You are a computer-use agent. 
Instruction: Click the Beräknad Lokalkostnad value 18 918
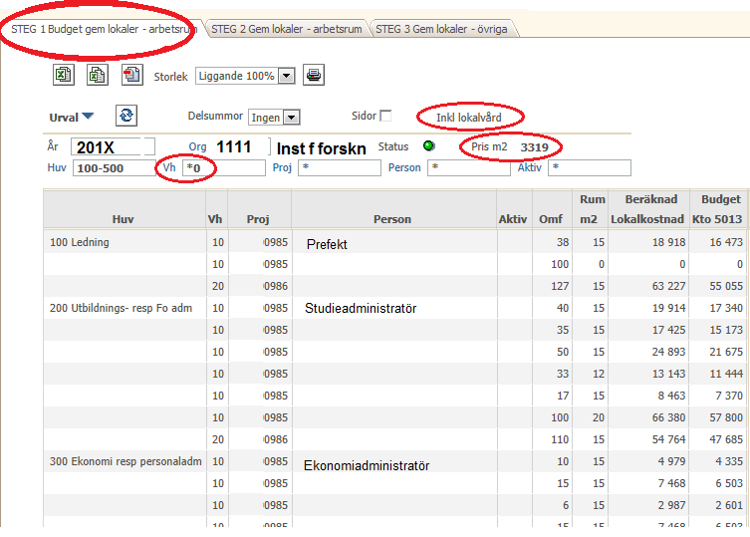[x=668, y=242]
